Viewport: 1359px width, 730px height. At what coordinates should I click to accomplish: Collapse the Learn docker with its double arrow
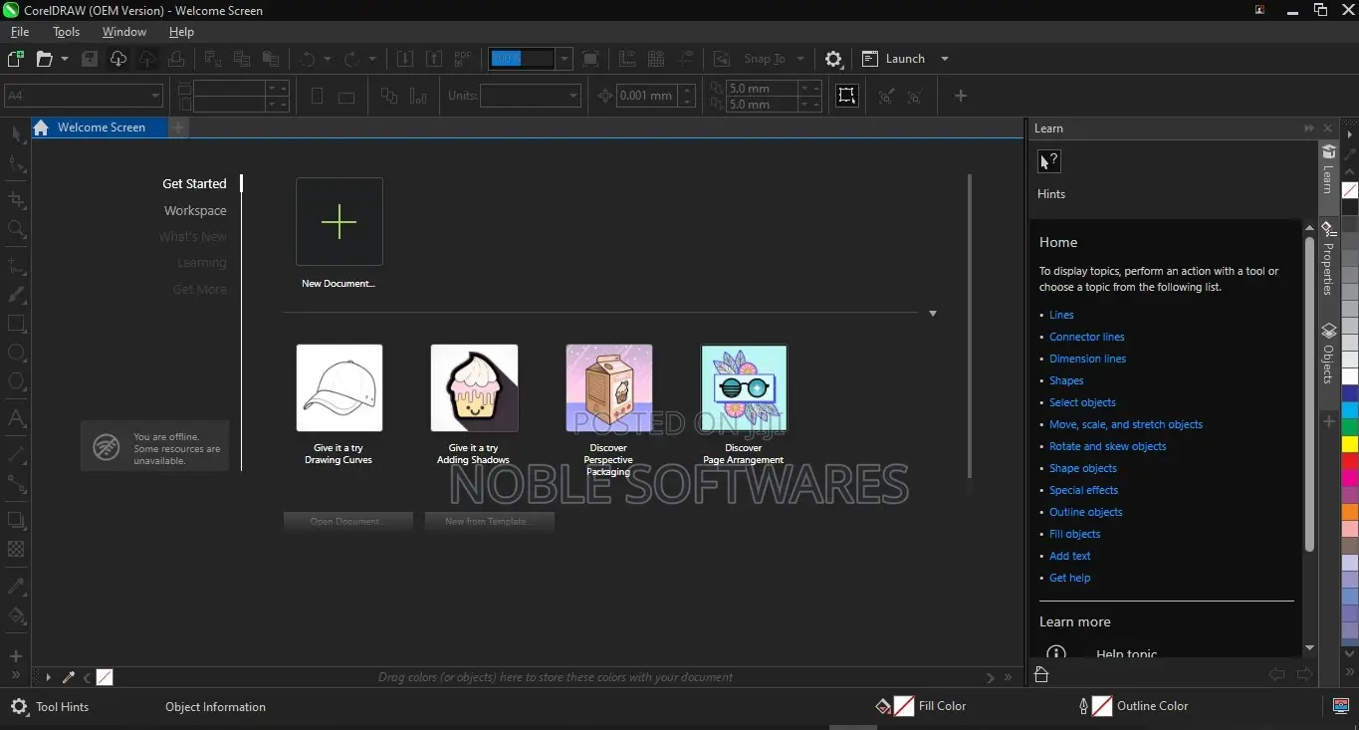coord(1309,128)
